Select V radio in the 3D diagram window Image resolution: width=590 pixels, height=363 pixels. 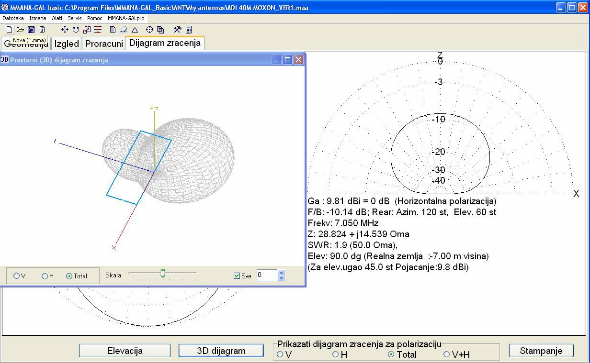pos(17,276)
